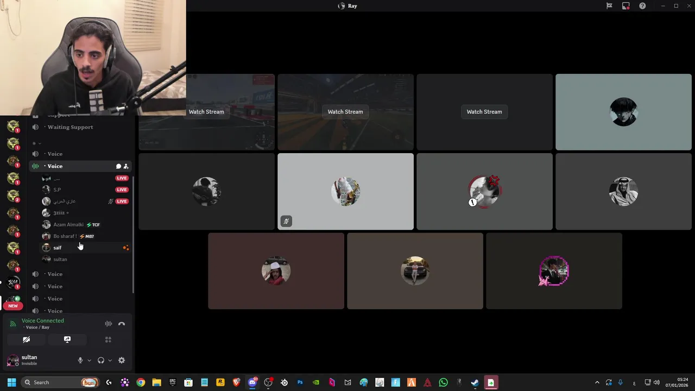Open microphone input options chevron
Screen dimensions: 695x391
coord(89,360)
